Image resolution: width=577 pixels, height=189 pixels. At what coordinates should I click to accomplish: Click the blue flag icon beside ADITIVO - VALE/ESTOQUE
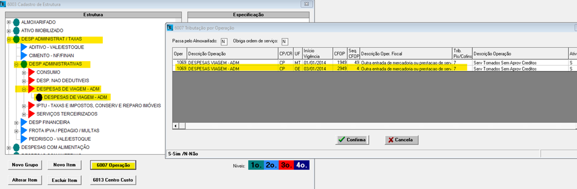pos(24,47)
